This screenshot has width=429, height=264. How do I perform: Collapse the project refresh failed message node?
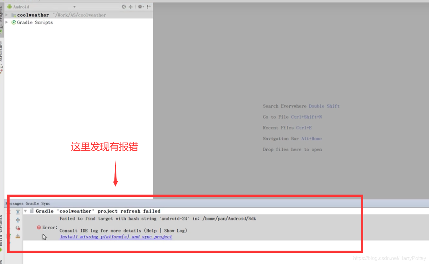coord(26,211)
